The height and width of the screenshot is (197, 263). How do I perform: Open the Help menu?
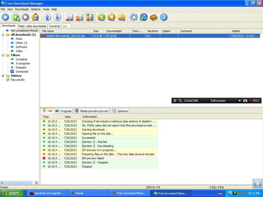[x=54, y=9]
